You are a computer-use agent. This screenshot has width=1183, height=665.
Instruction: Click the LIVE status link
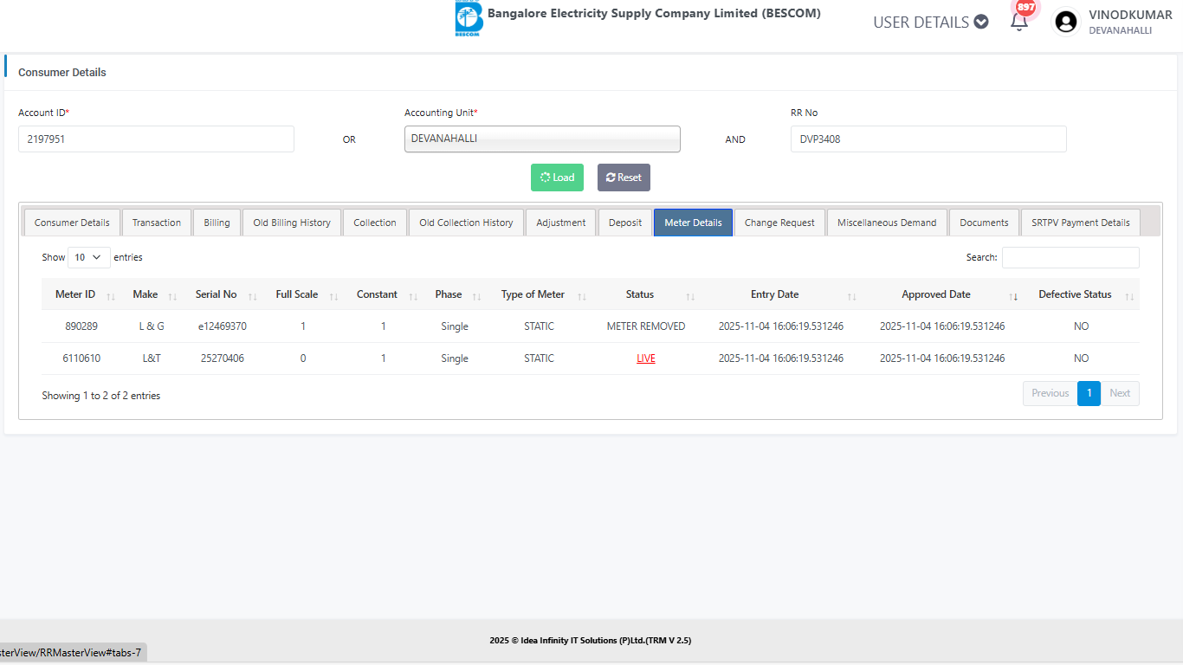pos(646,358)
